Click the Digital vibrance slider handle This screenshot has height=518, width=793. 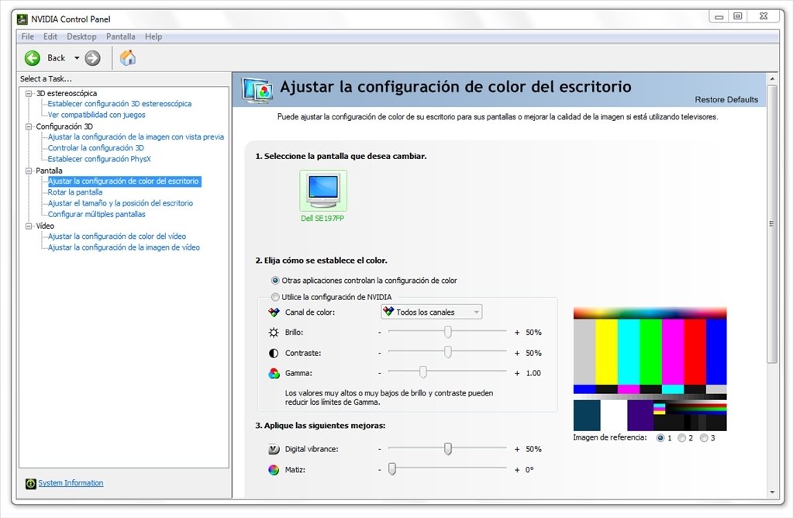coord(447,449)
